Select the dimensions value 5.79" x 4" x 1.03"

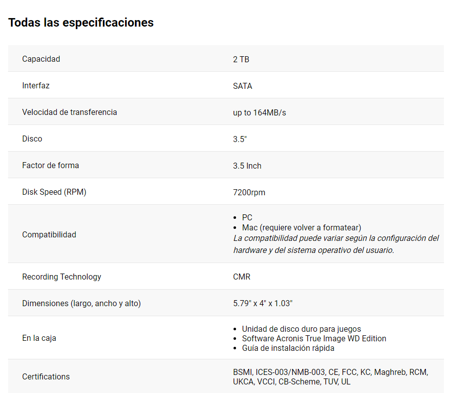coord(263,304)
